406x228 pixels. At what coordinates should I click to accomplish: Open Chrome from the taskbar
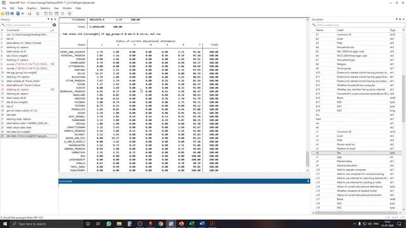(x=160, y=224)
